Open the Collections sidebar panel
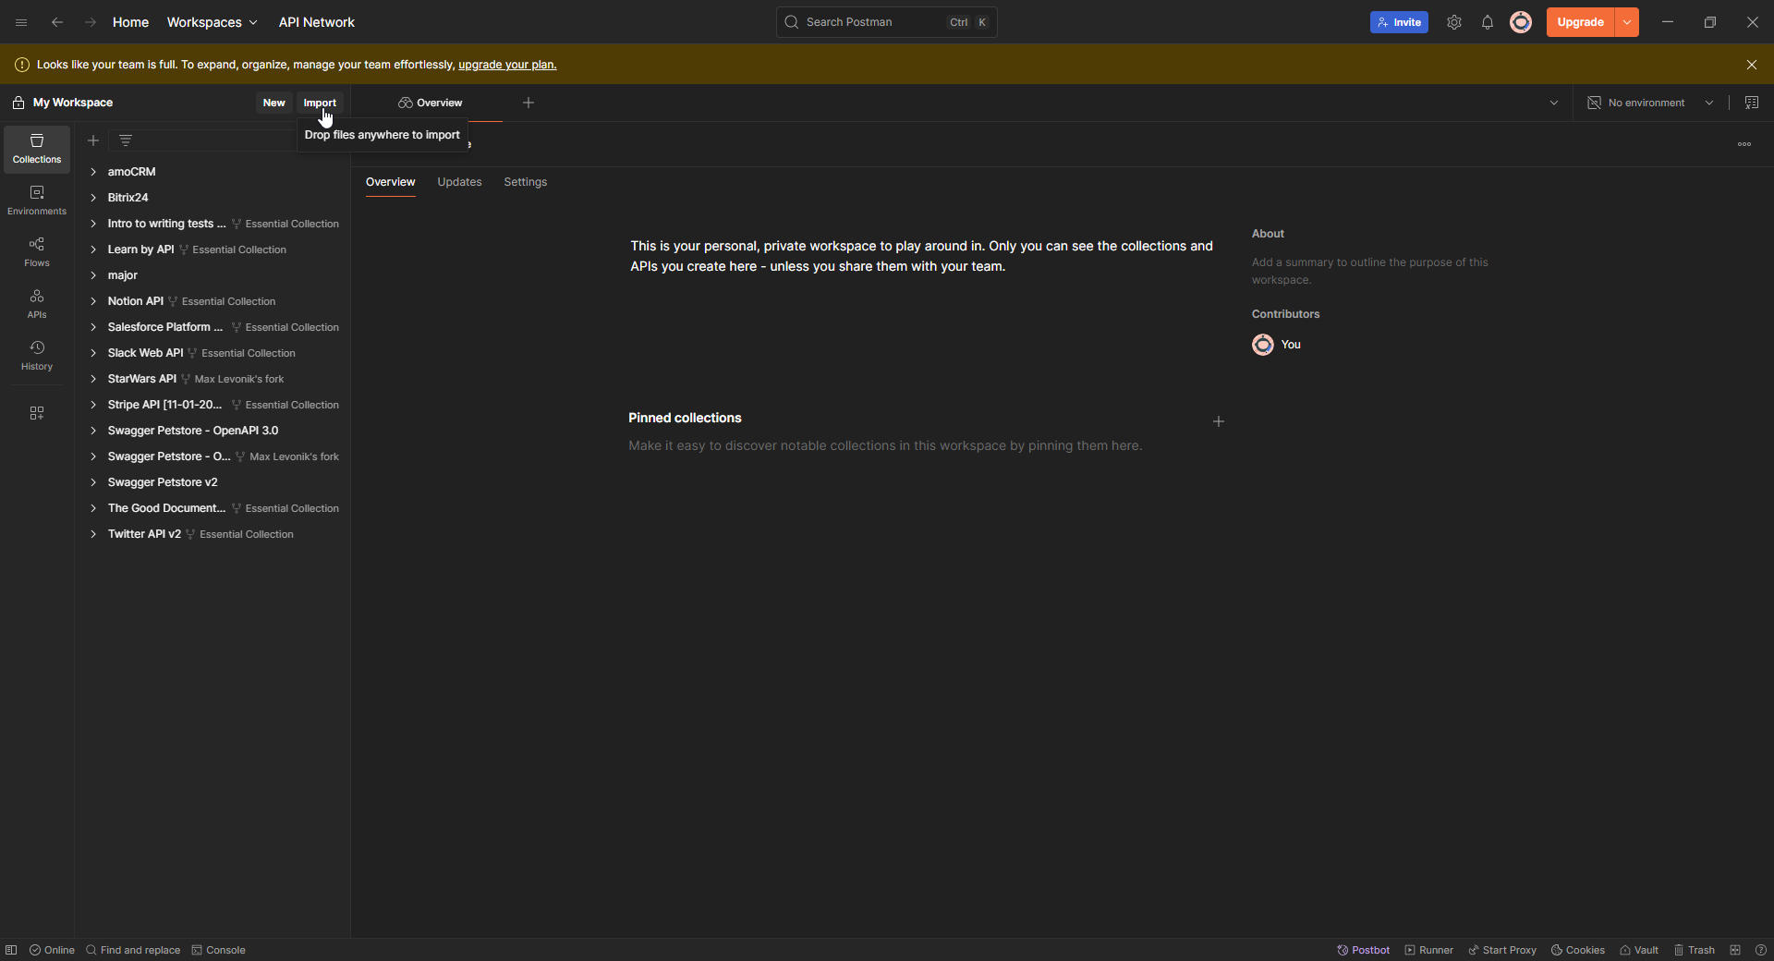The width and height of the screenshot is (1774, 961). point(37,149)
